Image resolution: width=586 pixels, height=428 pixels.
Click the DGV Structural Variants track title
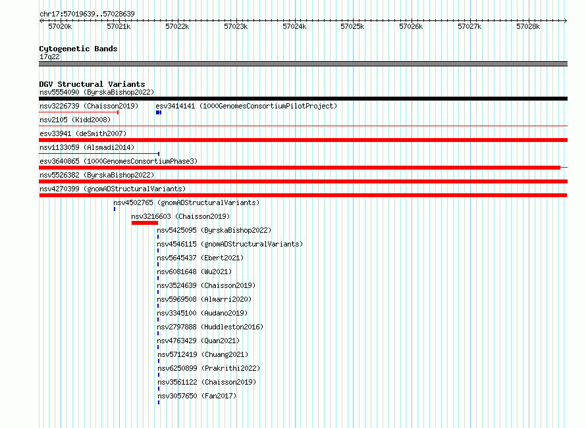tap(92, 84)
